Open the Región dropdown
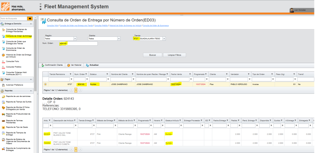Screen dimensions: 315x153 75,39
